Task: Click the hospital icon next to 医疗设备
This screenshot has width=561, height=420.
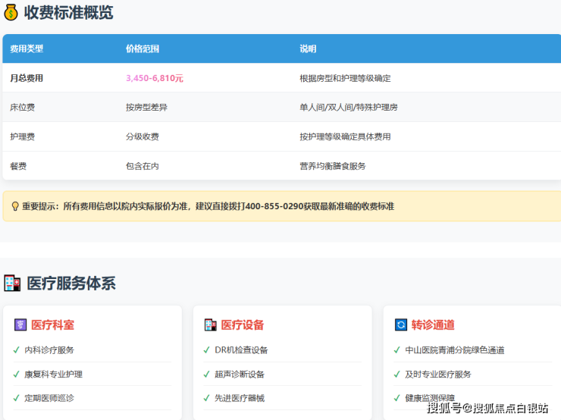Action: tap(211, 325)
